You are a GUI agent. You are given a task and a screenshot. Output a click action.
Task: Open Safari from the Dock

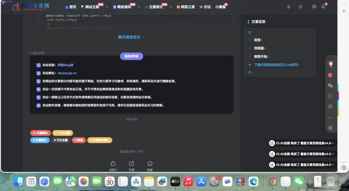[44, 181]
